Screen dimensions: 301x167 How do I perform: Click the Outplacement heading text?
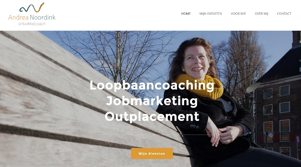[152, 116]
